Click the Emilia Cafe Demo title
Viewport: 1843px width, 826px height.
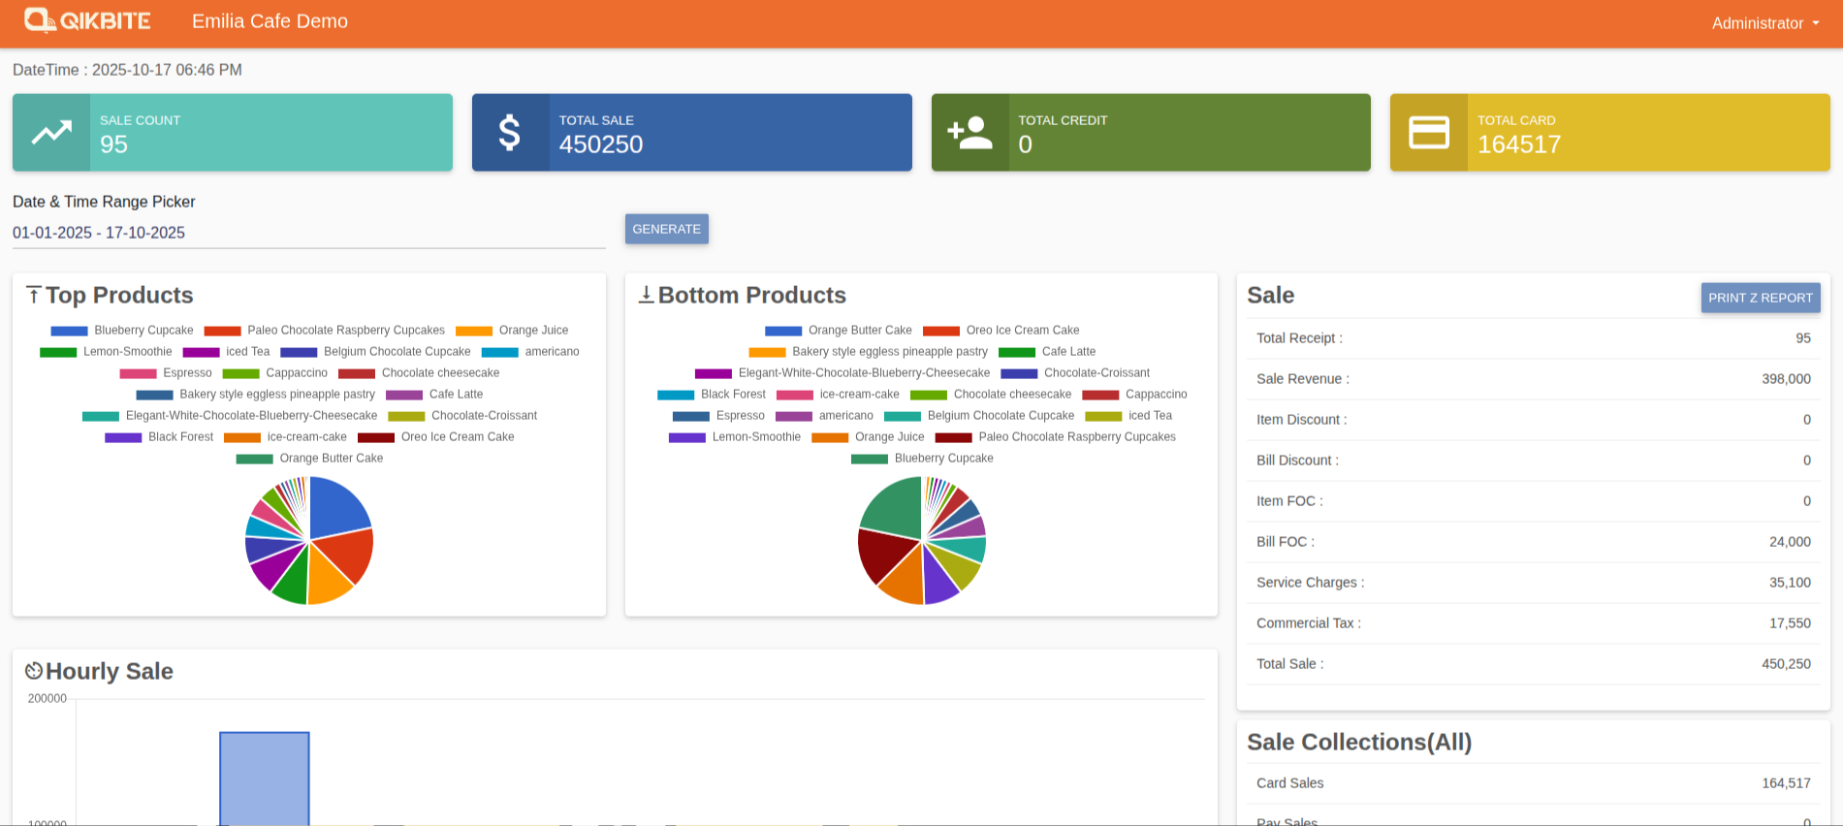(270, 21)
